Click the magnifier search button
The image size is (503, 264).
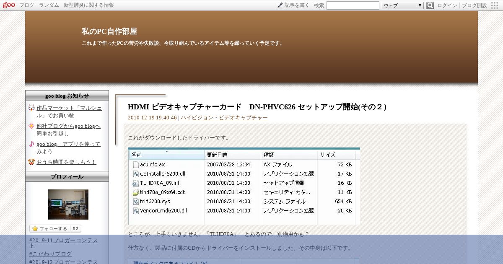430,5
